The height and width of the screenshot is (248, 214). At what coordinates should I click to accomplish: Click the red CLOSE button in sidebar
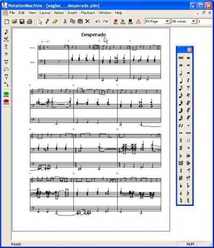point(6,102)
